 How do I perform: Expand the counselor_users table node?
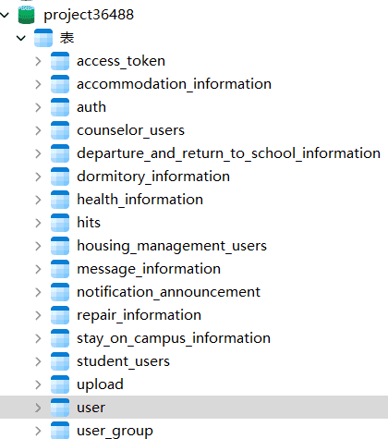[38, 130]
